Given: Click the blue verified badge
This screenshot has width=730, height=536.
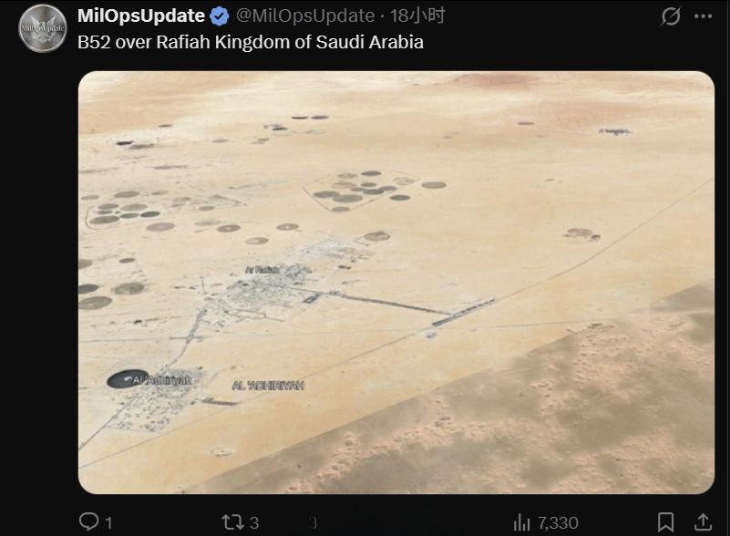Looking at the screenshot, I should point(219,16).
